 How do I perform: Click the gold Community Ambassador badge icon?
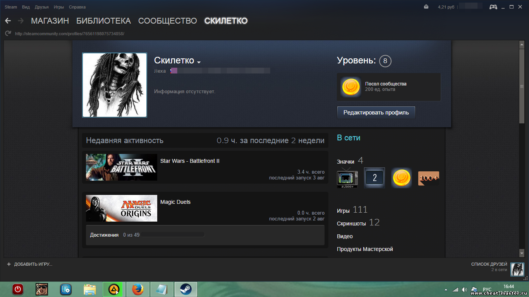[402, 178]
